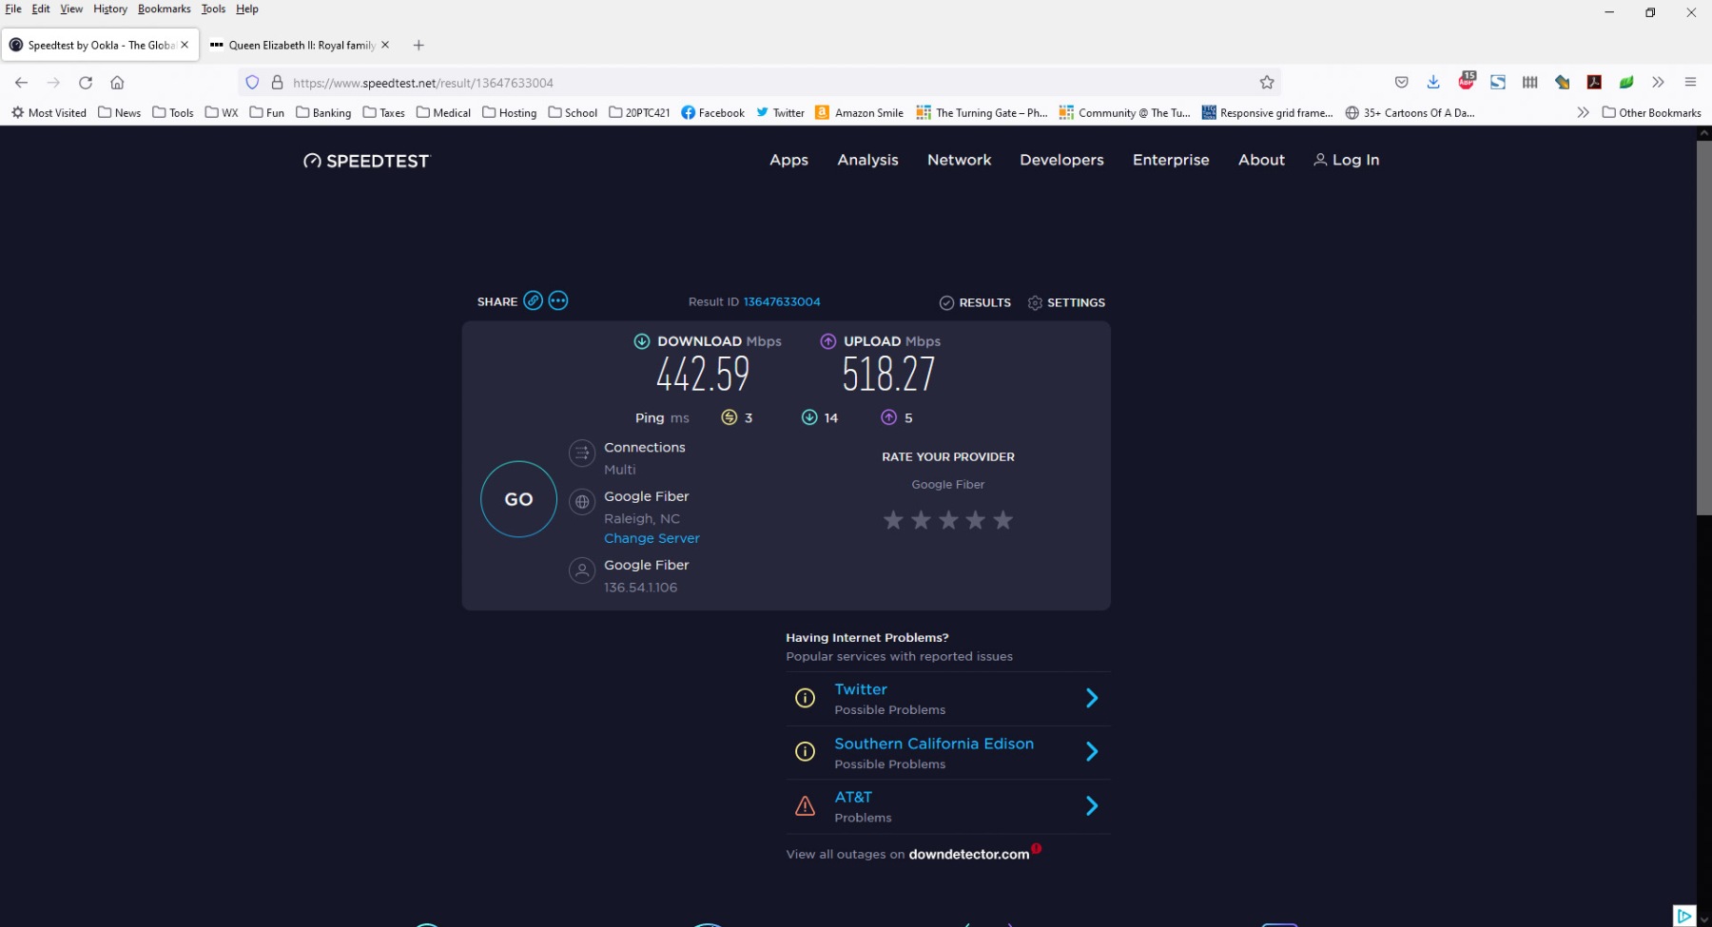Open the Downloads panel icon
This screenshot has height=927, width=1712.
pos(1433,83)
